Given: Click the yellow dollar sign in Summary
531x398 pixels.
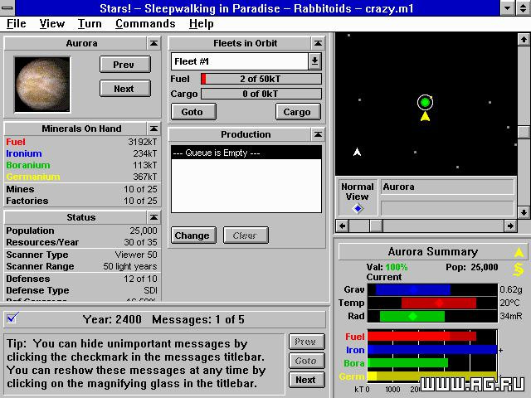Looking at the screenshot, I should (x=519, y=269).
